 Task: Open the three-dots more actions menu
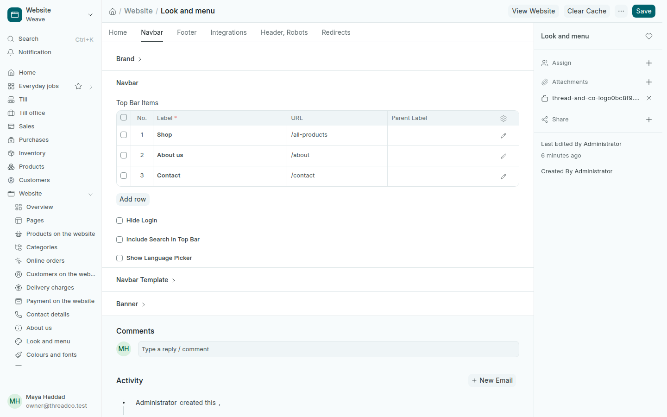pos(621,11)
